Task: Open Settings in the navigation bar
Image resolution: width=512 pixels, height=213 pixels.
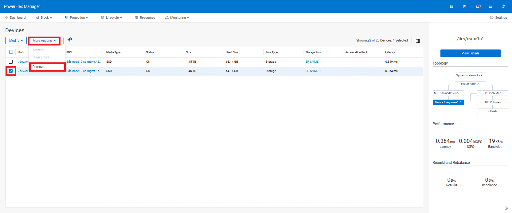Action: click(498, 18)
